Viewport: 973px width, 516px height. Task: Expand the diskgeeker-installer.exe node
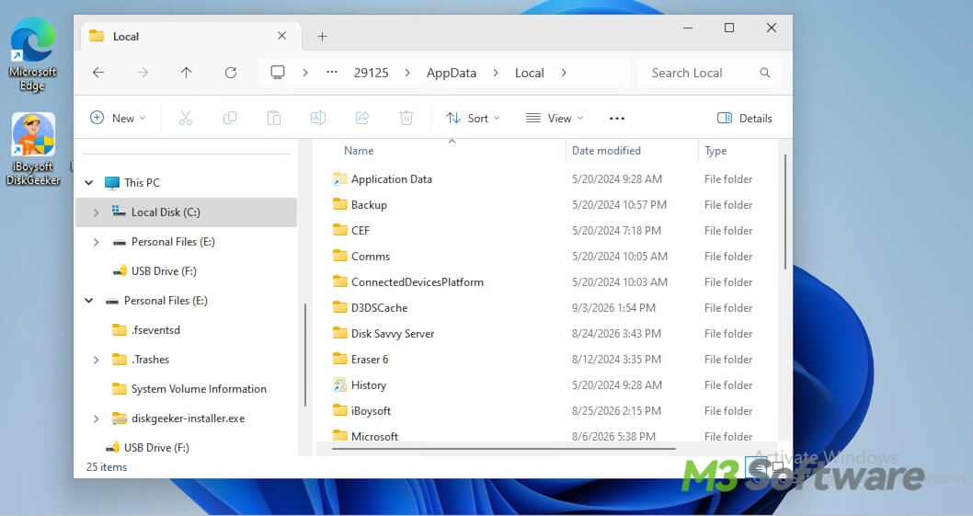tap(97, 419)
